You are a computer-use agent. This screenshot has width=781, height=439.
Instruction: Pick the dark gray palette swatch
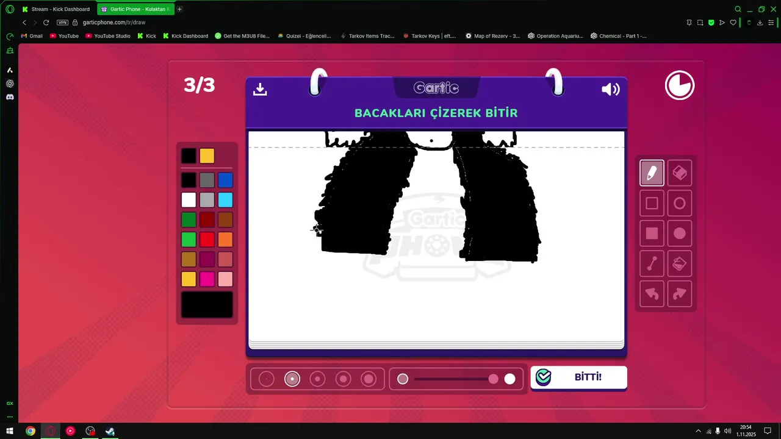point(207,180)
